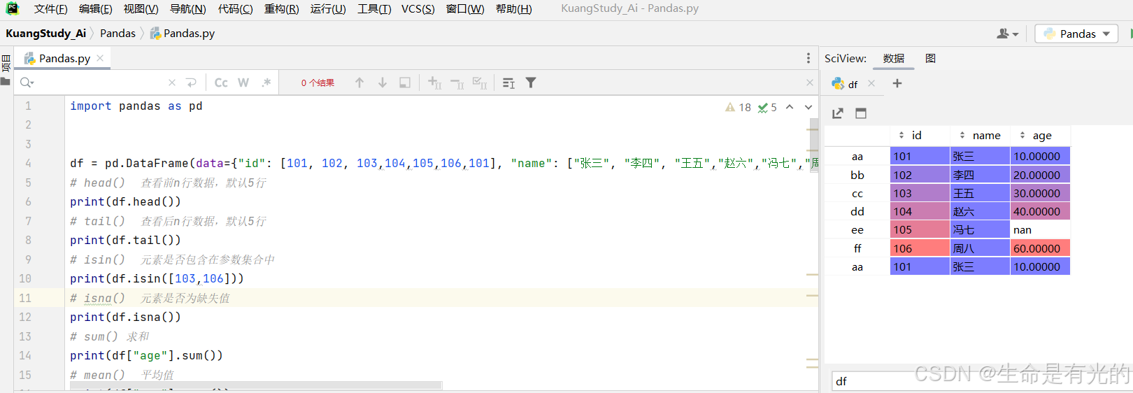Open search filter options funnel
The height and width of the screenshot is (393, 1133).
pos(531,83)
